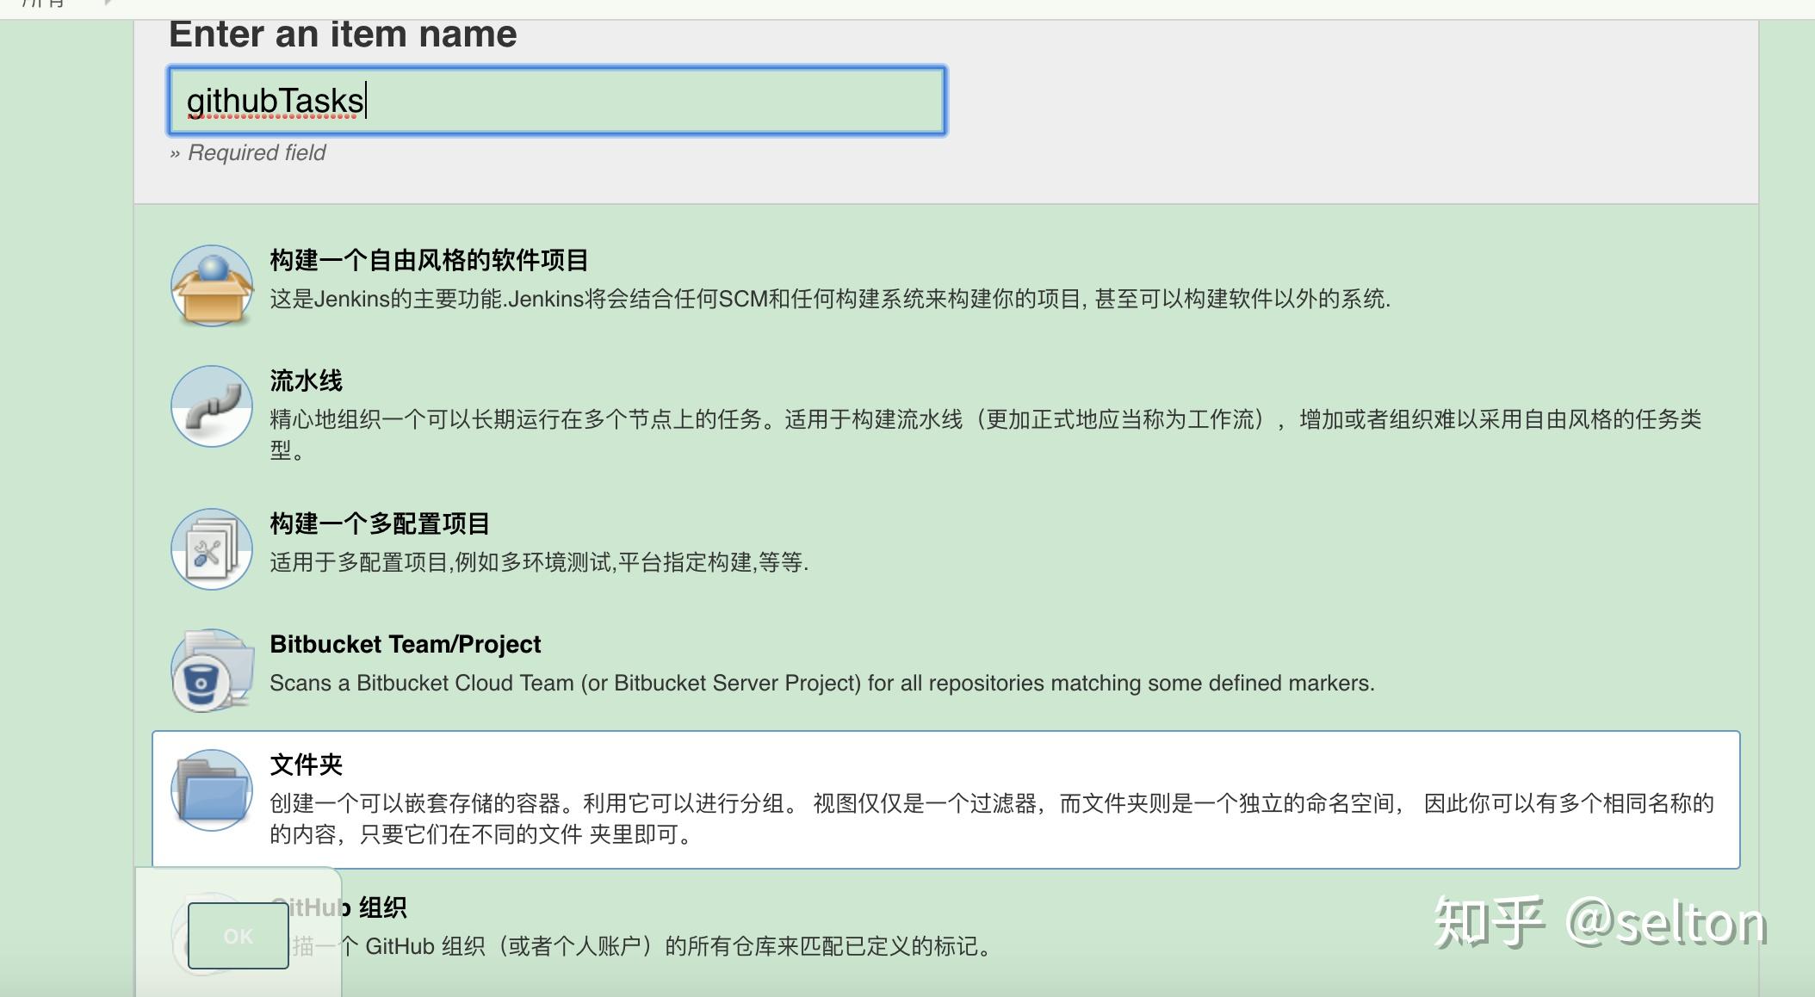Choose the 流水线 item type title
This screenshot has width=1815, height=997.
click(x=306, y=381)
